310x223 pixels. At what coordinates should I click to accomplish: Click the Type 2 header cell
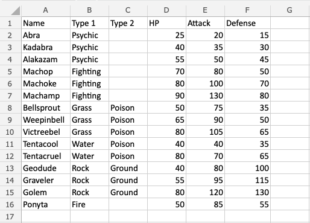pos(128,23)
